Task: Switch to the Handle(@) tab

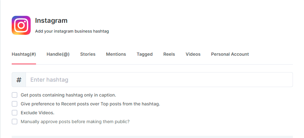Action: [x=58, y=54]
